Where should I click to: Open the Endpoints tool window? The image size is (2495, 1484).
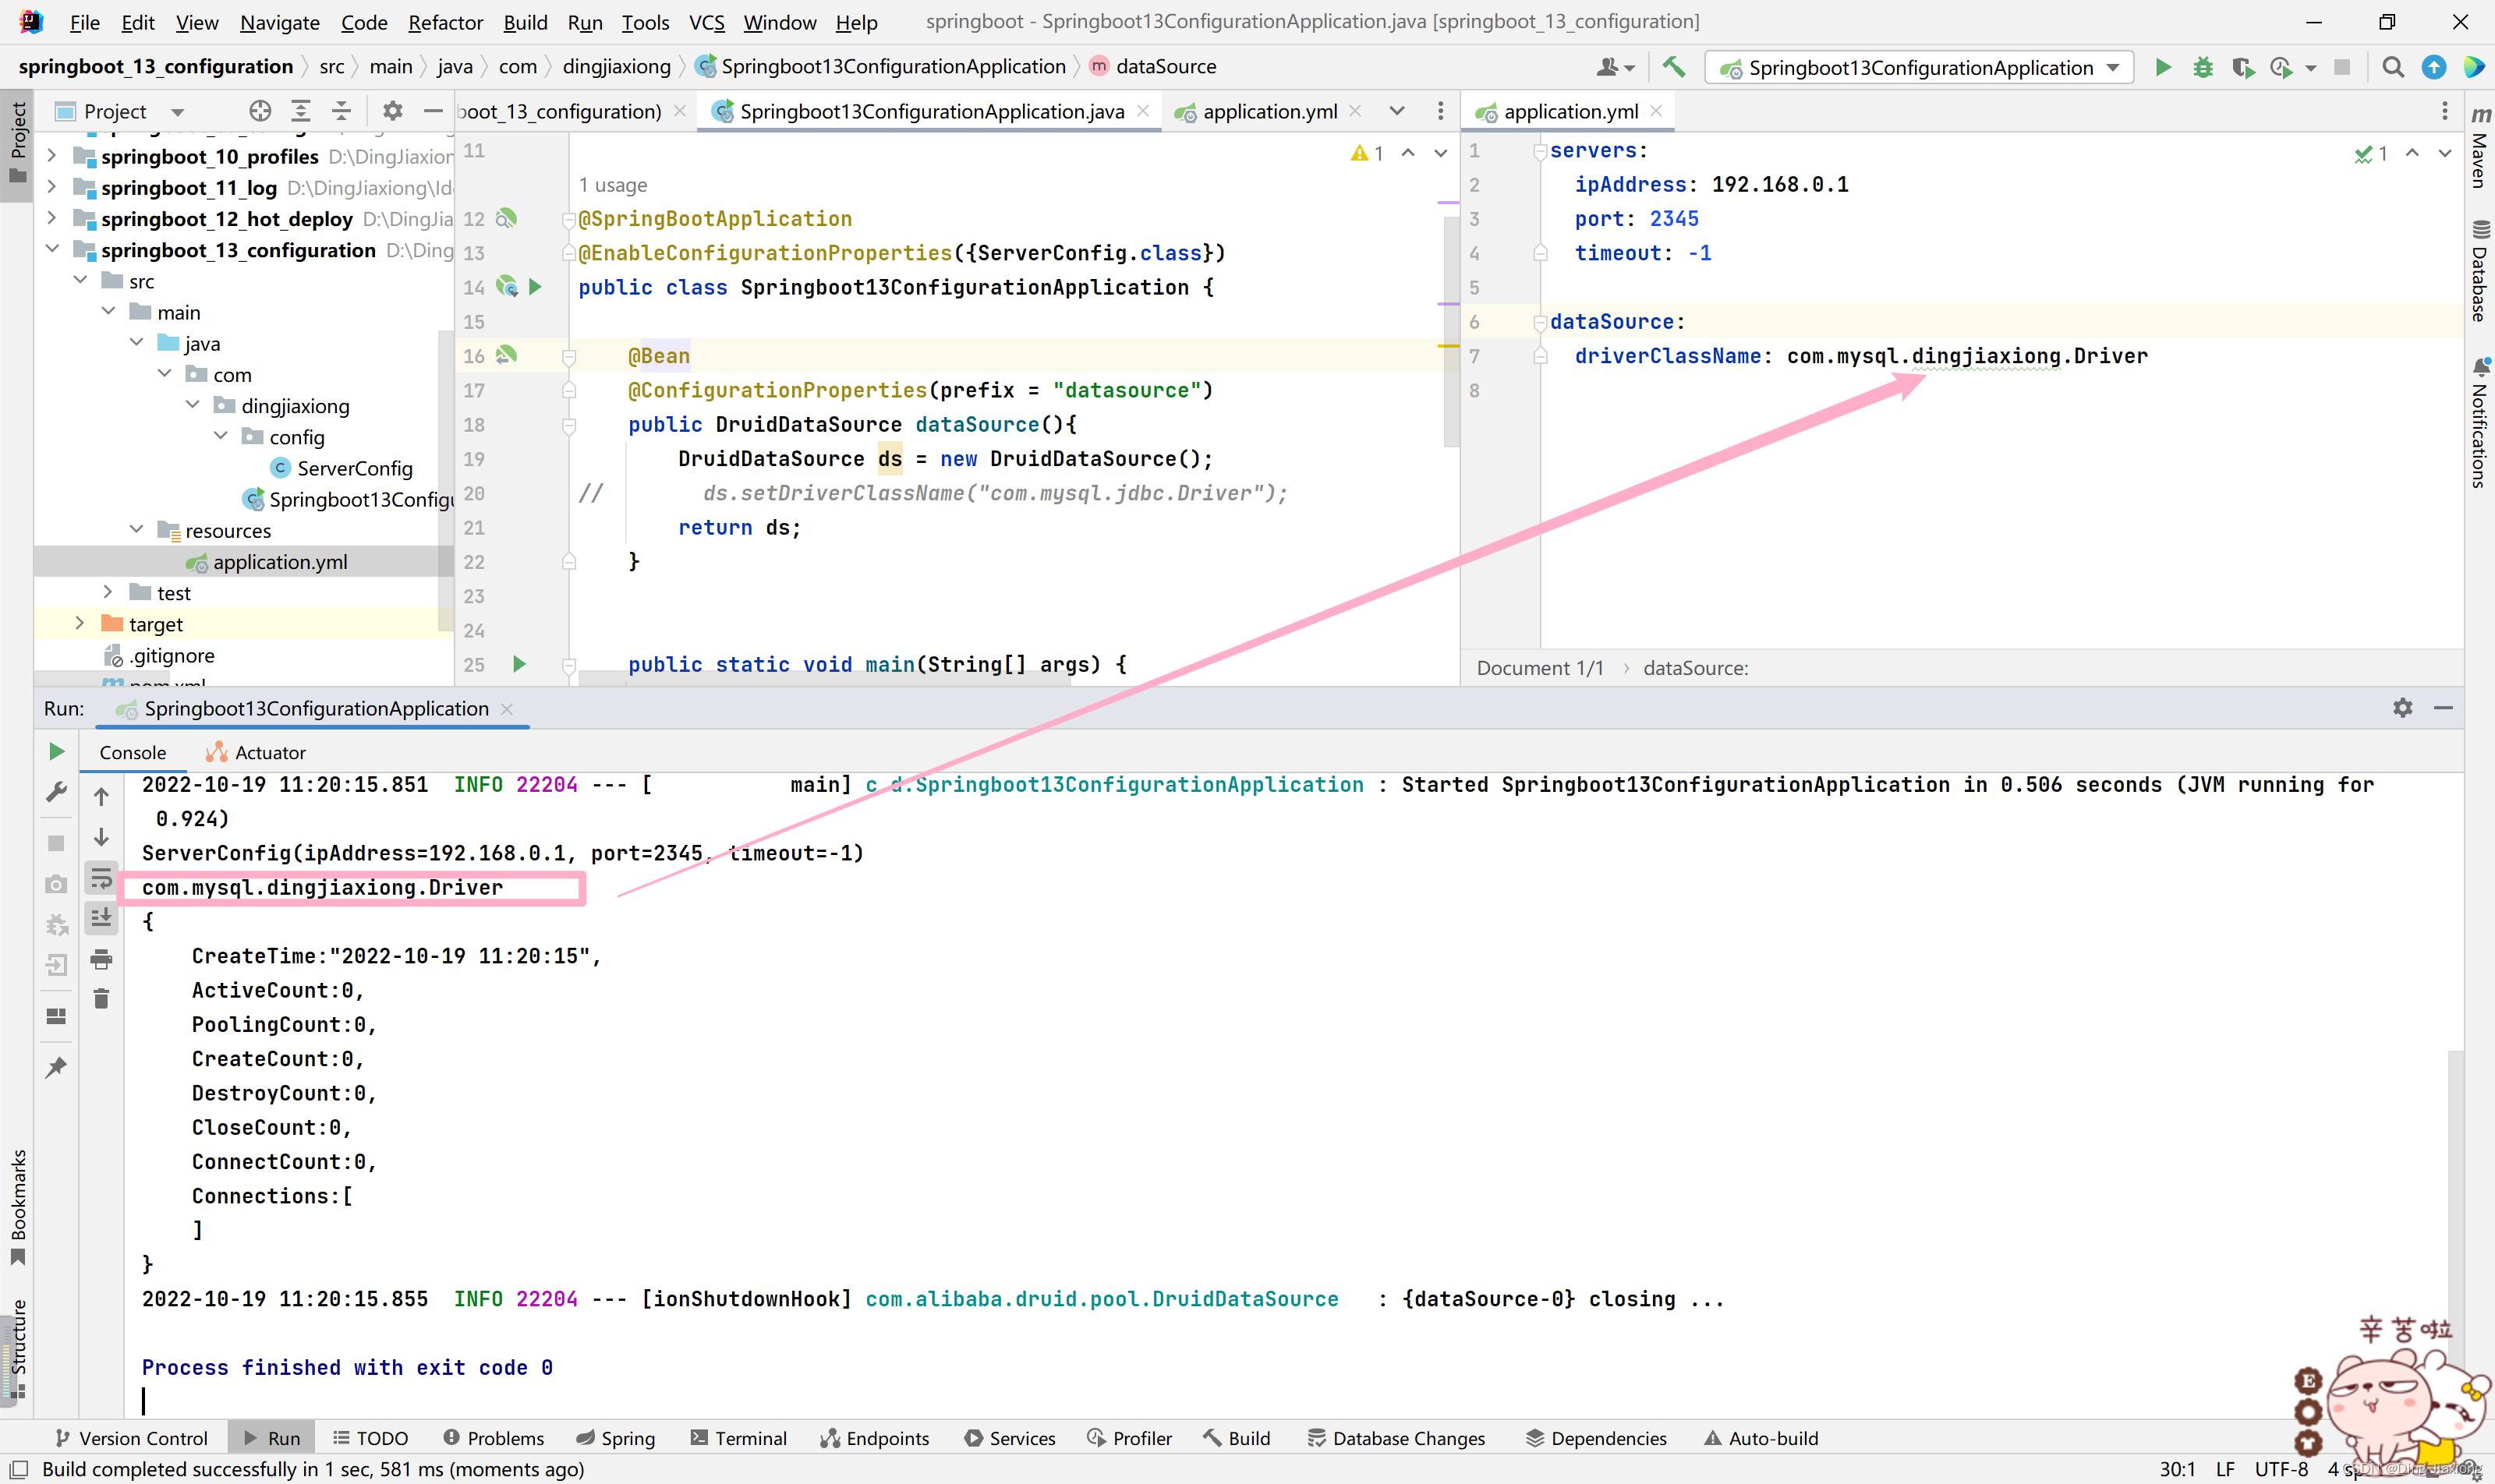[x=874, y=1438]
